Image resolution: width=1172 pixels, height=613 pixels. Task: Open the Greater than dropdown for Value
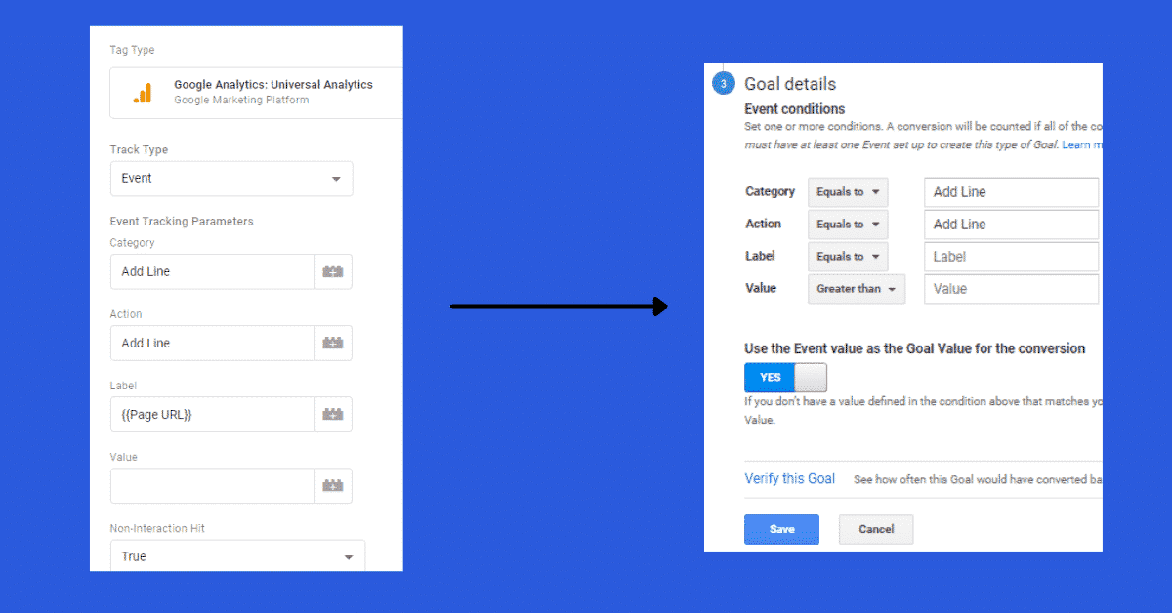coord(856,288)
